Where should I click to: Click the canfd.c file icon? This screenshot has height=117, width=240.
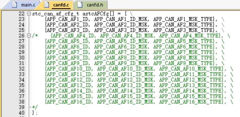46,5
